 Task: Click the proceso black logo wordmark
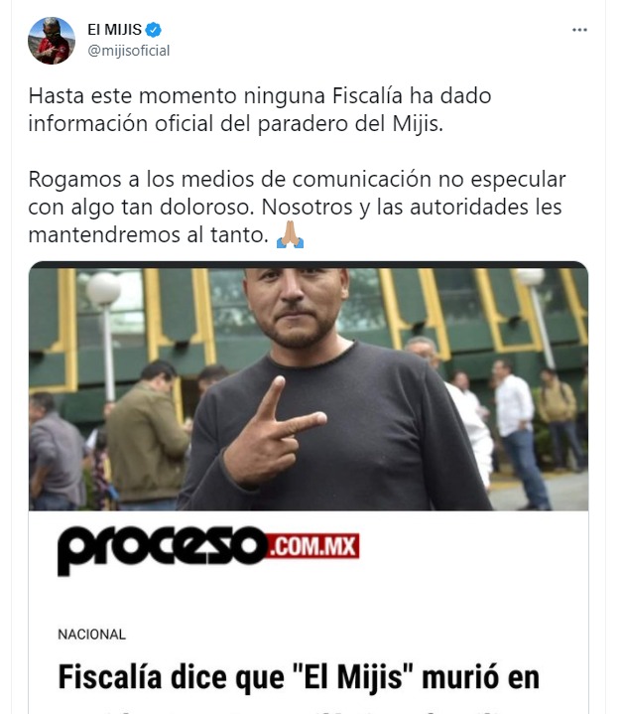point(162,550)
